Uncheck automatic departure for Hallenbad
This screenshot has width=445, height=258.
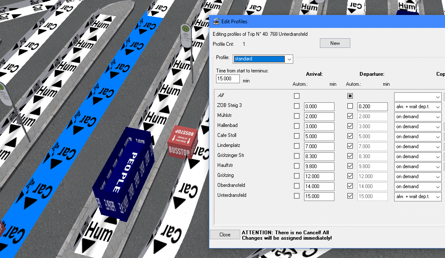click(x=350, y=127)
